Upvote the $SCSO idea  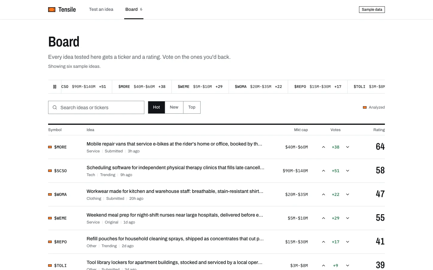[324, 171]
